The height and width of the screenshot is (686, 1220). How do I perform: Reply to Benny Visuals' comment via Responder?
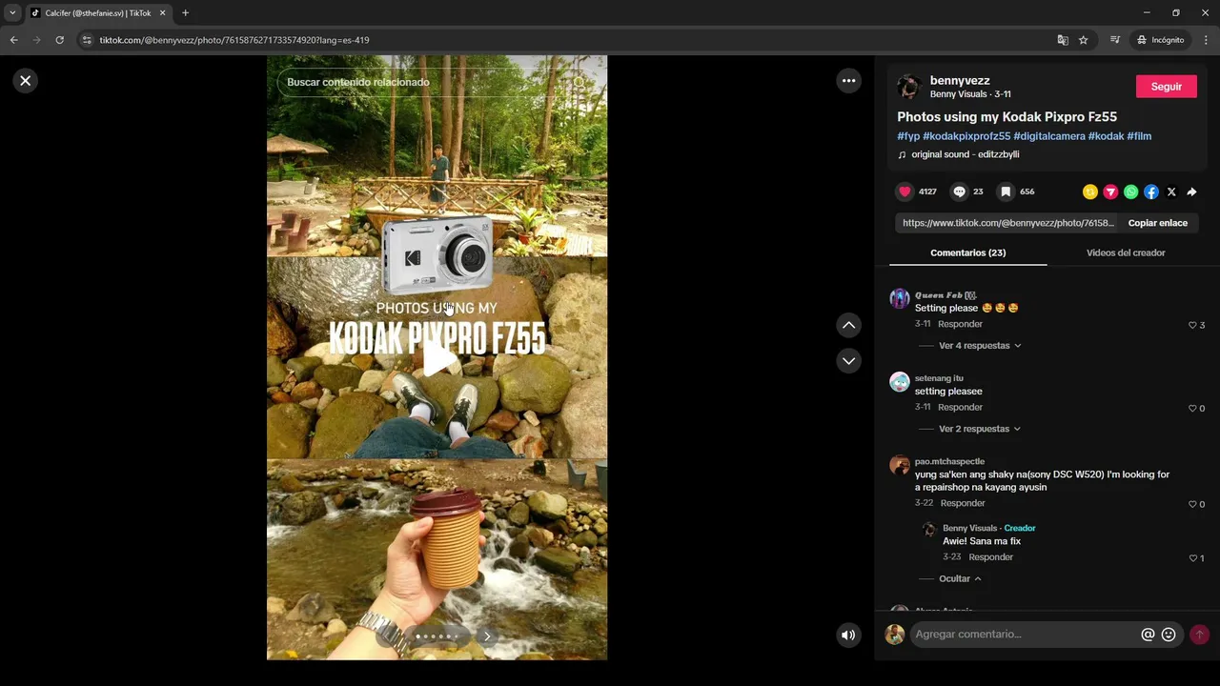990,557
